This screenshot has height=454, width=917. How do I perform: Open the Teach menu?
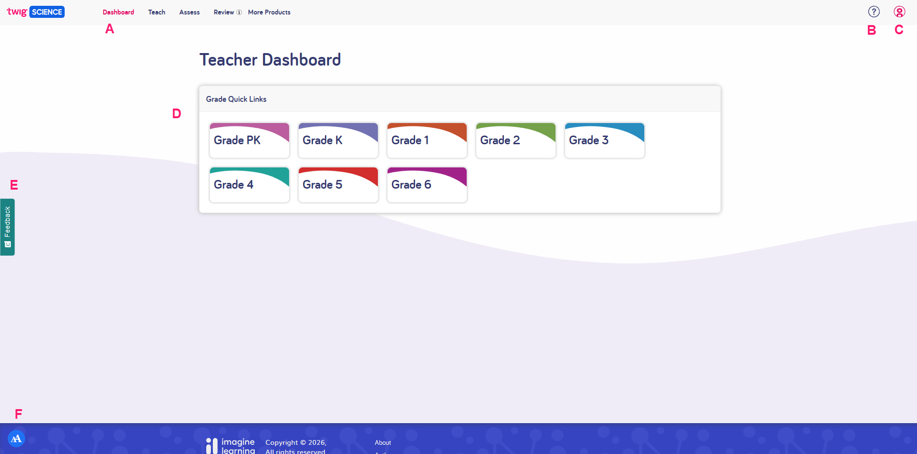pos(156,12)
